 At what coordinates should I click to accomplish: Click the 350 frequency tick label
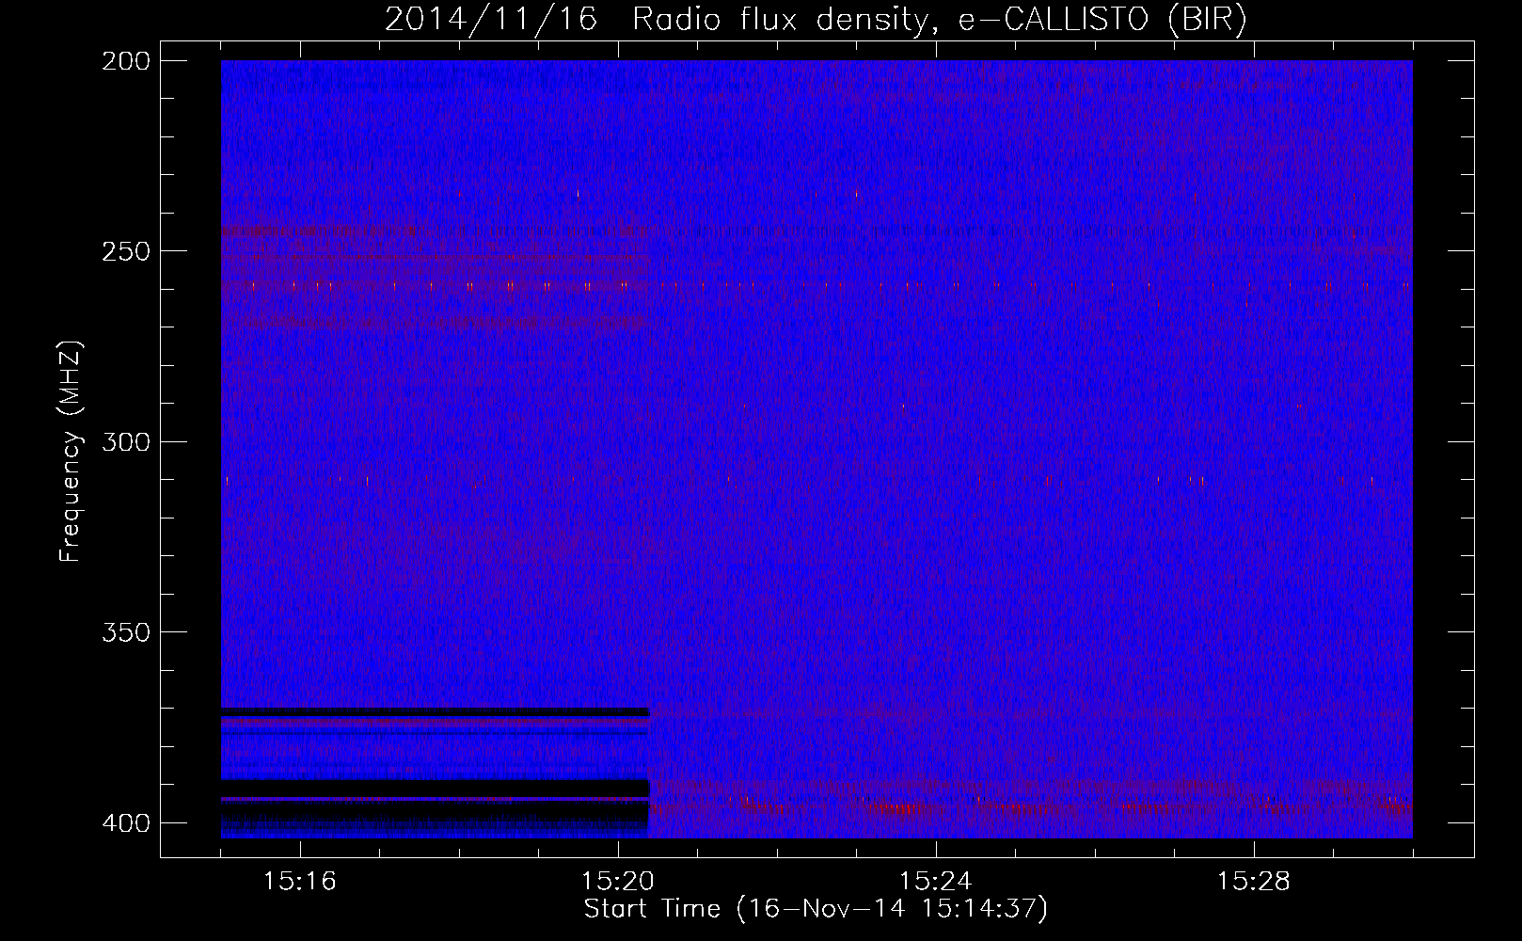point(126,631)
